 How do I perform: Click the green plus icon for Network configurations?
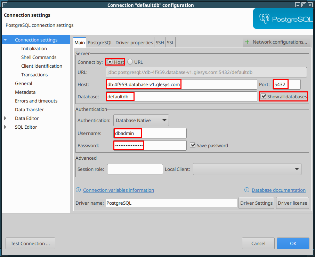247,42
